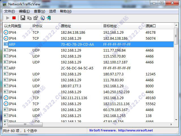Screen dimensions: 181x136
Task: Open the 文件(F) menu
Action: click(10, 11)
